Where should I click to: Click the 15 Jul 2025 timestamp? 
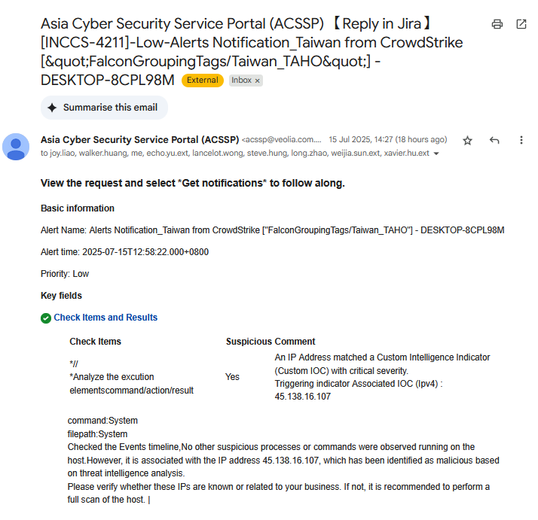(387, 140)
